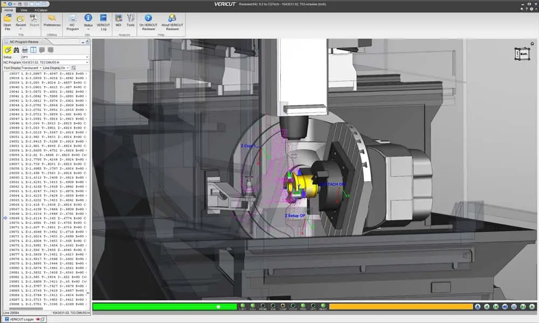Click the orange animation speed bar

(x=401, y=306)
